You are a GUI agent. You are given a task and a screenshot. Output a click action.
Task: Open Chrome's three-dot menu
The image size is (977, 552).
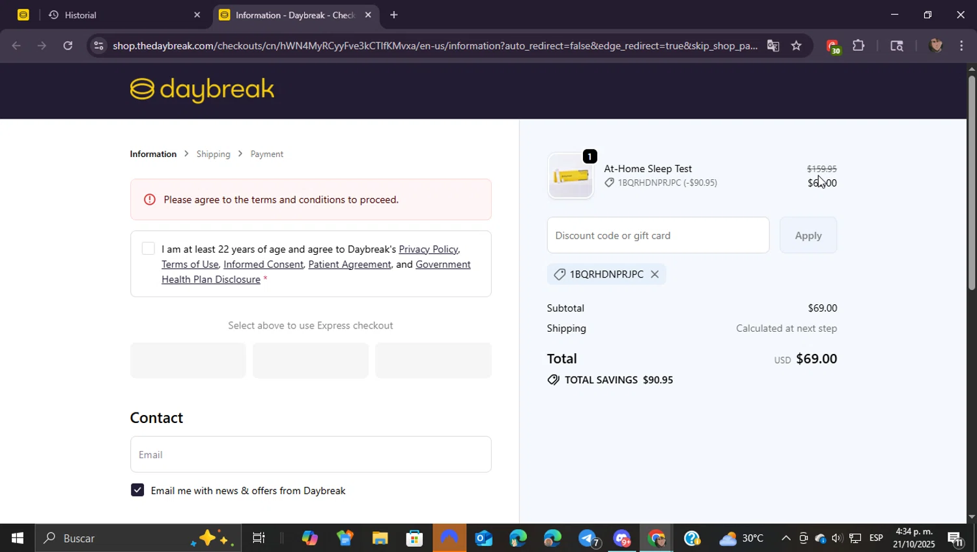tap(961, 46)
